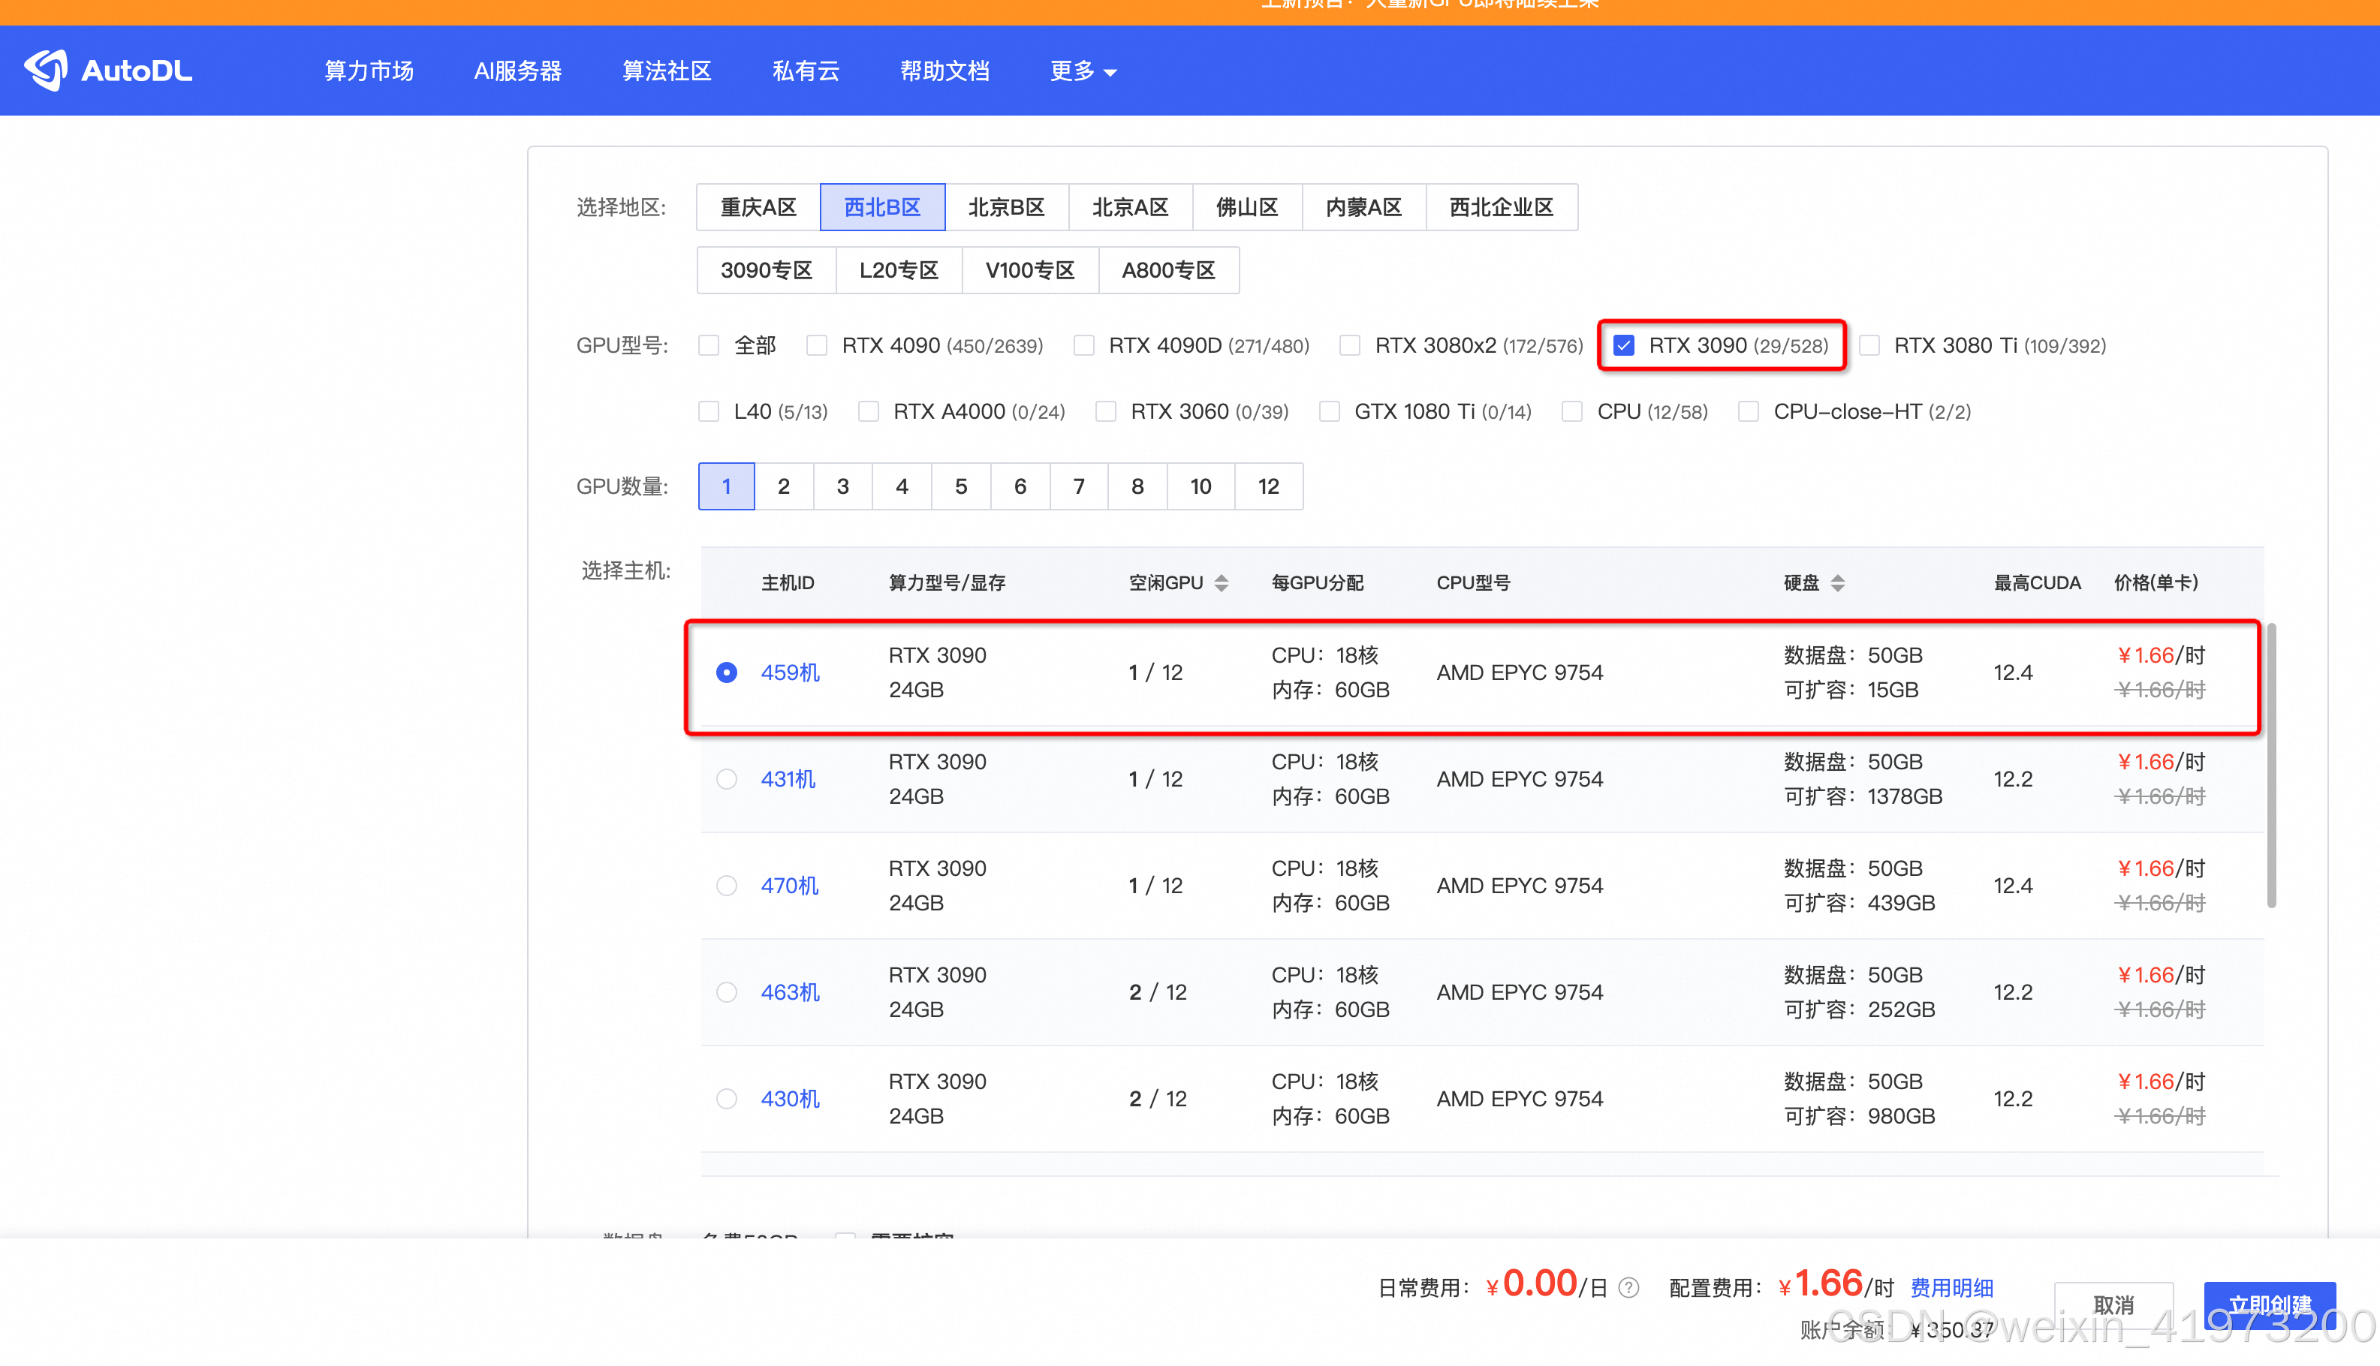The height and width of the screenshot is (1366, 2380).
Task: Check the RTX 3080x2 checkbox
Action: click(1350, 345)
